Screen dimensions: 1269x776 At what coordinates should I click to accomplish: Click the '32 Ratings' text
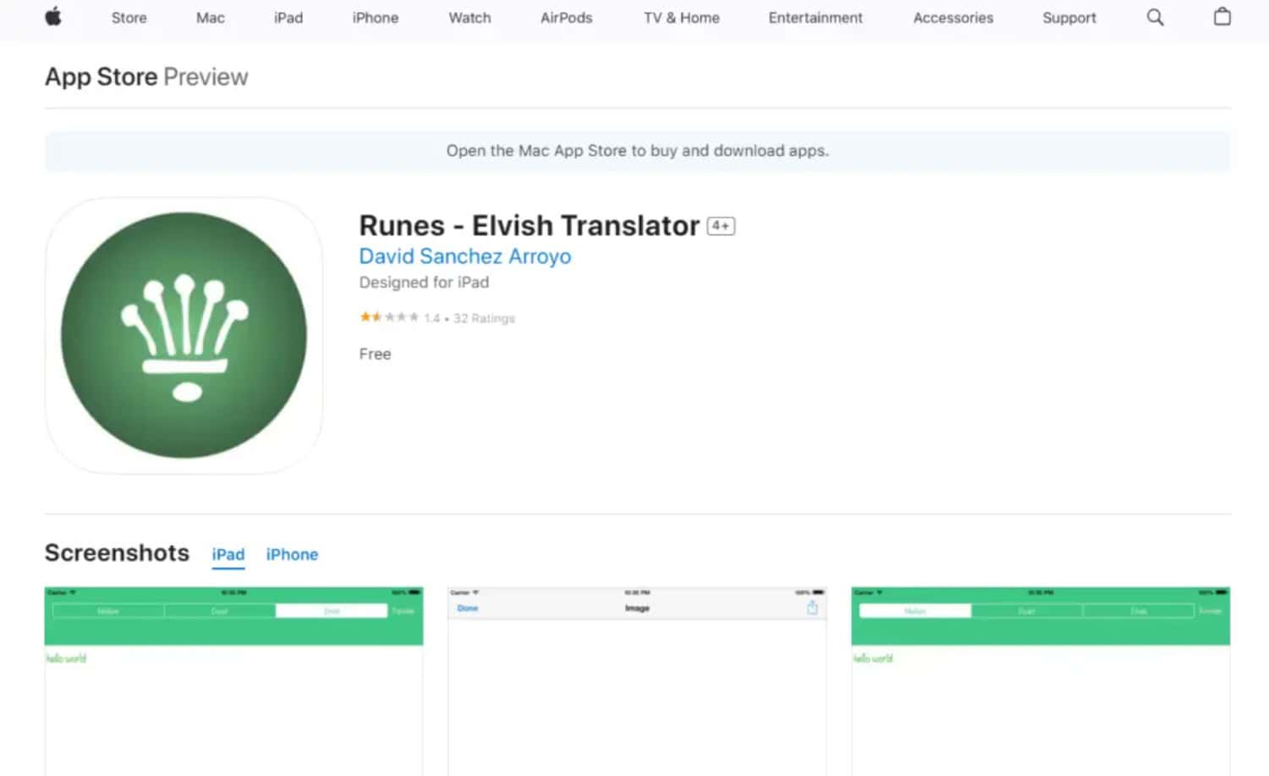coord(484,318)
